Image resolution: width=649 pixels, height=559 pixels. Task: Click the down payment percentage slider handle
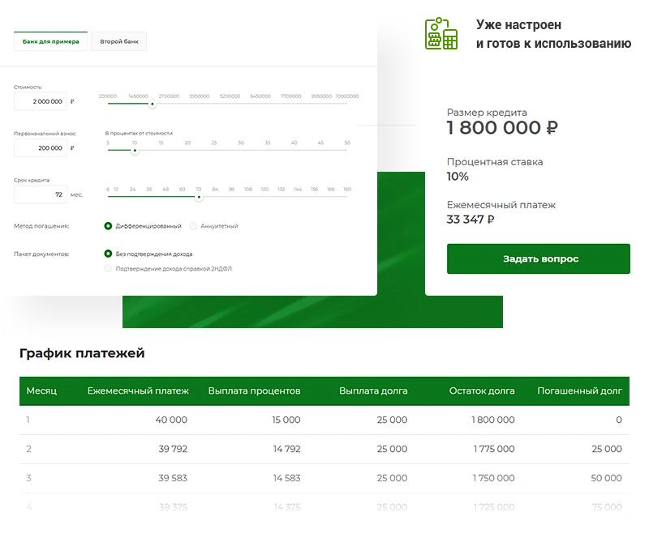[x=135, y=150]
